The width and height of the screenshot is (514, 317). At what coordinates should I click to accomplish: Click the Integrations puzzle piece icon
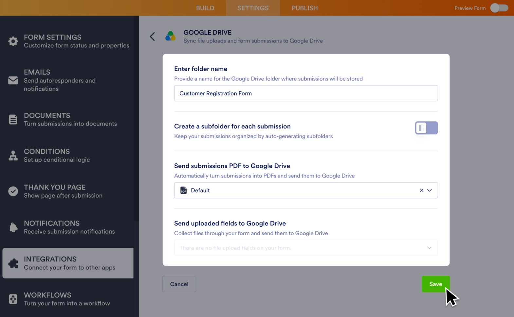tap(13, 263)
